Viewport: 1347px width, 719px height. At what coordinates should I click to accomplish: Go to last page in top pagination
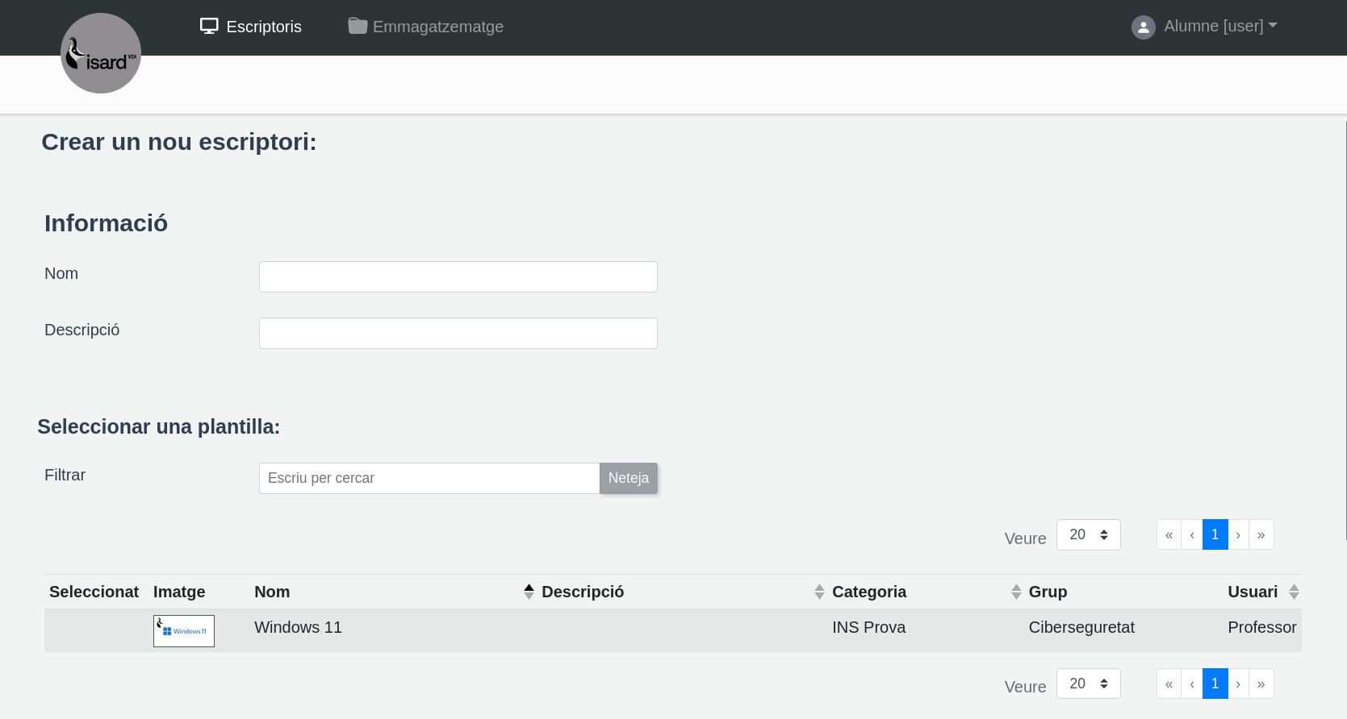[x=1261, y=535]
